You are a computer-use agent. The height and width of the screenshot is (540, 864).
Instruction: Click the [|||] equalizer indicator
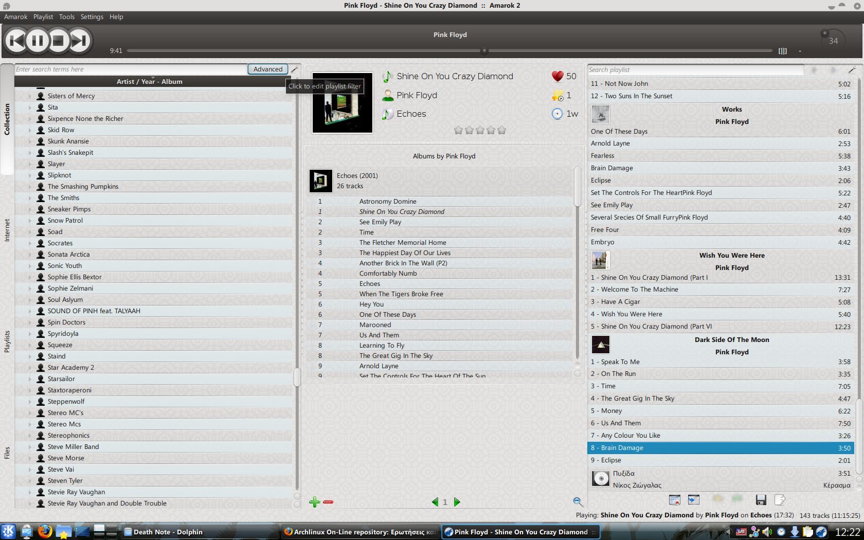782,51
